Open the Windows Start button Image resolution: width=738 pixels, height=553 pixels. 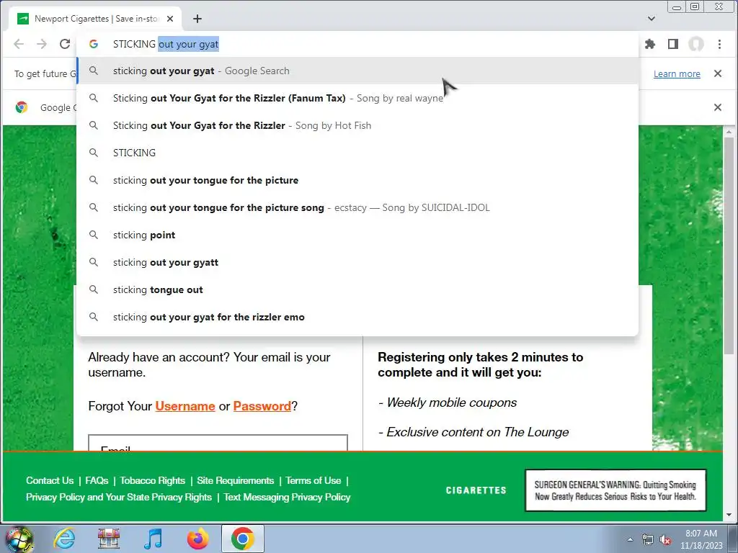(x=19, y=539)
